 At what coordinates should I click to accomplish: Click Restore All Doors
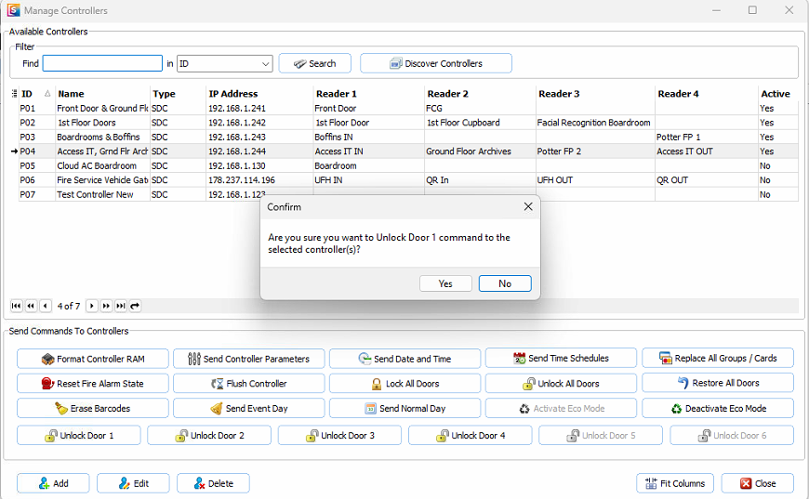tap(718, 383)
